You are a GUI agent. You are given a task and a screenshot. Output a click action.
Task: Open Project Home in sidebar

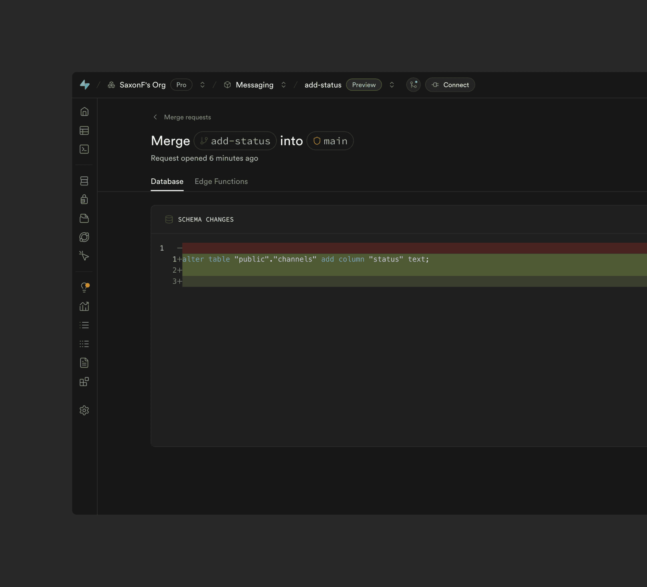(x=84, y=112)
